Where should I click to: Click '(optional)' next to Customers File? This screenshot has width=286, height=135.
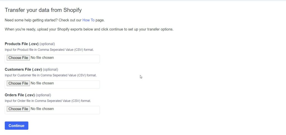click(x=50, y=69)
